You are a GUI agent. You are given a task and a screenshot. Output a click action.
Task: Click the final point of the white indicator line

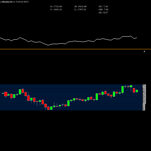137,38
